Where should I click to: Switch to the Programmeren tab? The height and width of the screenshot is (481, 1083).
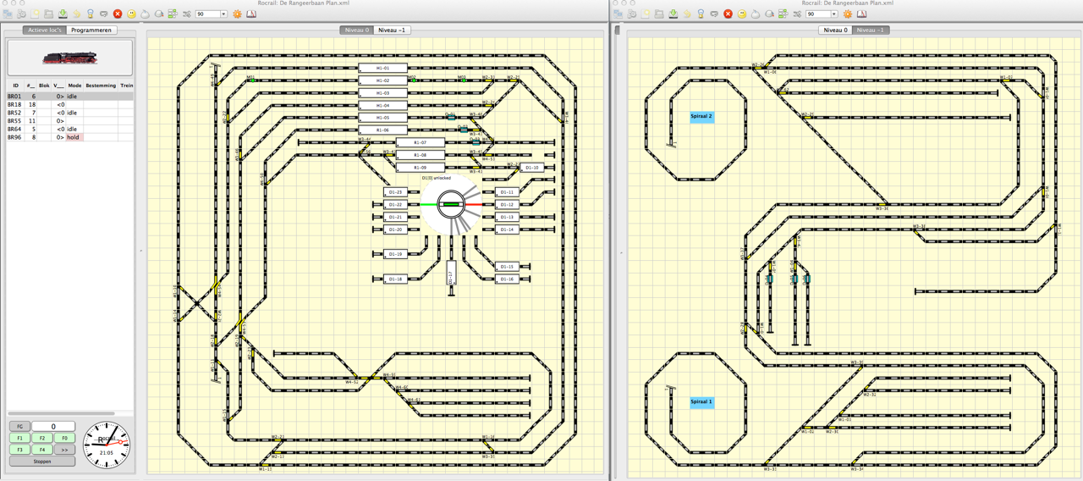tap(91, 30)
